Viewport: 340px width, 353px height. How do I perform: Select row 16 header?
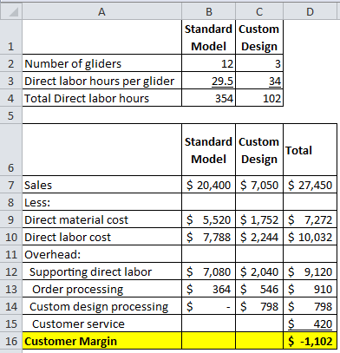11,341
